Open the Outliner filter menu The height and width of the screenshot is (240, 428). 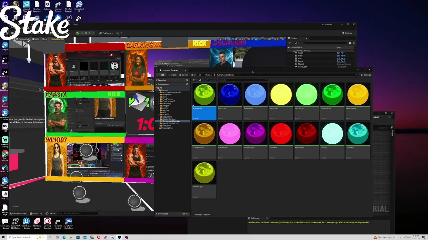[290, 43]
